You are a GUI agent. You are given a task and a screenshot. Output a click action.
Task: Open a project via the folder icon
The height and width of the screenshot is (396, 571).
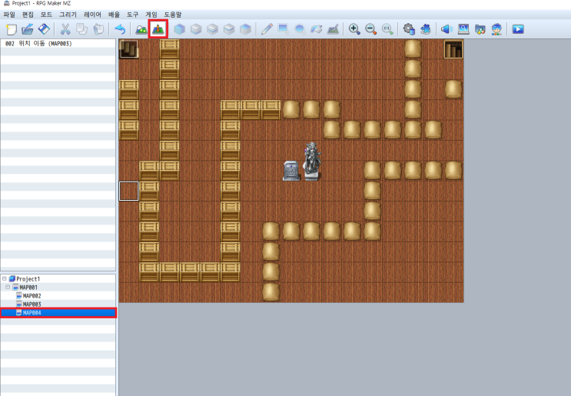(x=28, y=29)
